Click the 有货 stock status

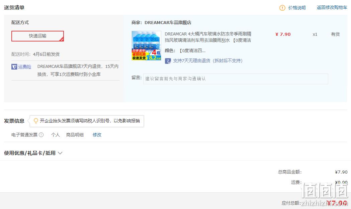point(335,34)
